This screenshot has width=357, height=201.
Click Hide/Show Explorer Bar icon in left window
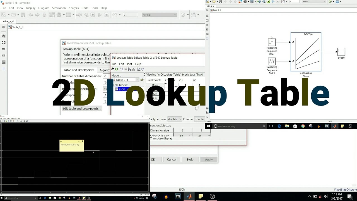tap(3, 27)
